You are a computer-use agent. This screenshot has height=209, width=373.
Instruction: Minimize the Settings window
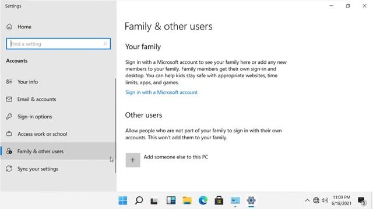click(x=332, y=6)
